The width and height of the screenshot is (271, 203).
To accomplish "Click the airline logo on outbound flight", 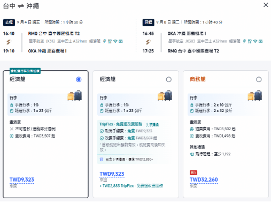I will pos(9,42).
